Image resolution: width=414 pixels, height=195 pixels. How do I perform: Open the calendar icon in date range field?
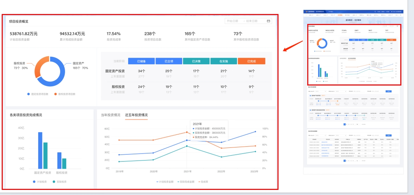(x=269, y=21)
